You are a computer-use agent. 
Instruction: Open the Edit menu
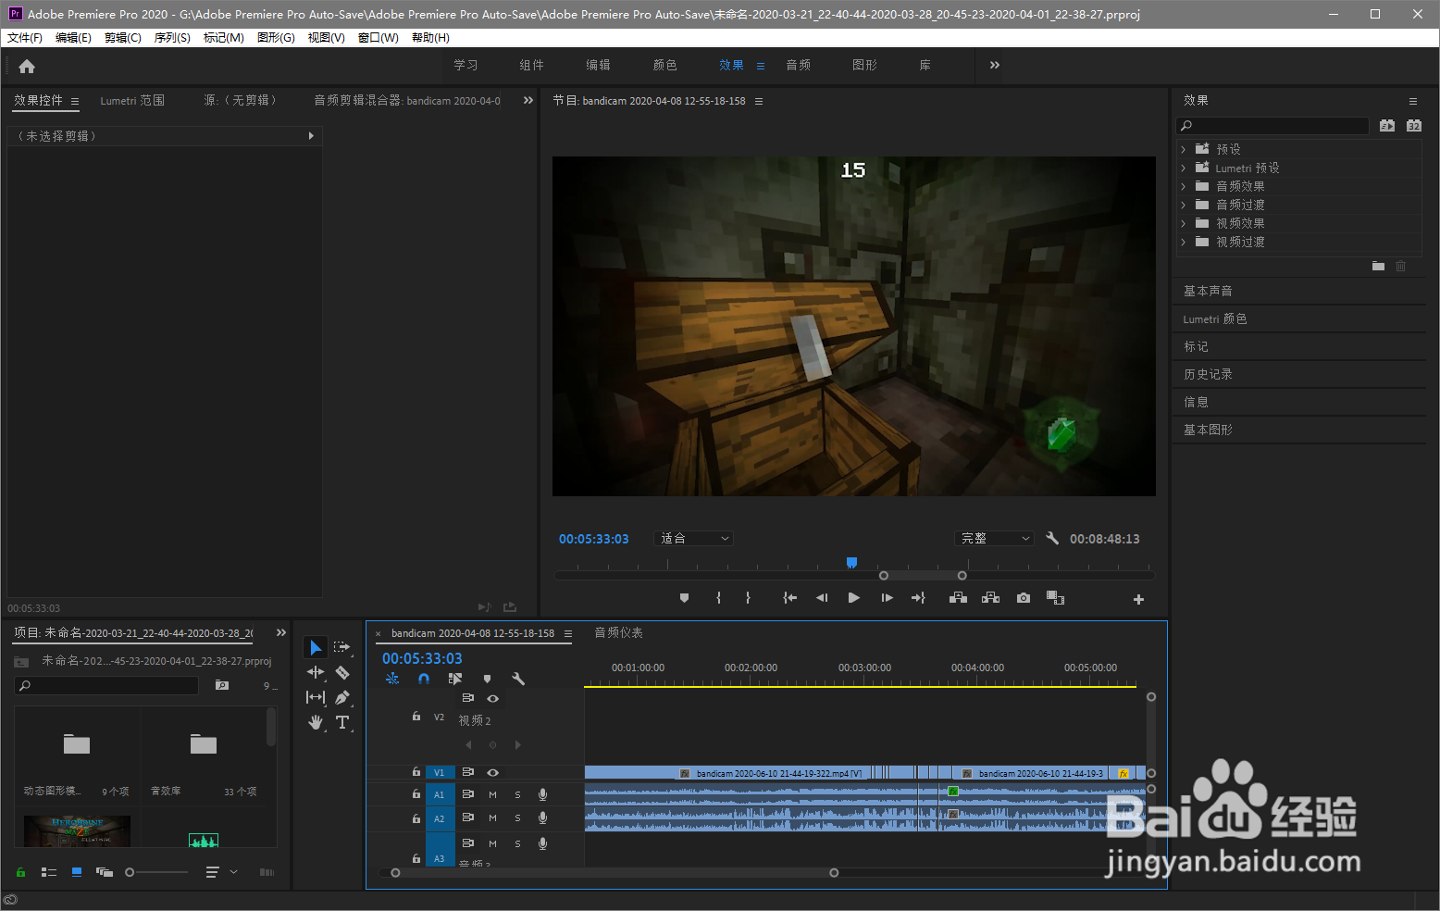73,38
